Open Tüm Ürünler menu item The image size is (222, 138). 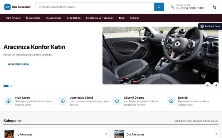coord(13,18)
